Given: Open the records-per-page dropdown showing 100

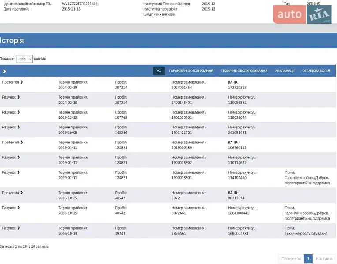Looking at the screenshot, I should coord(24,59).
